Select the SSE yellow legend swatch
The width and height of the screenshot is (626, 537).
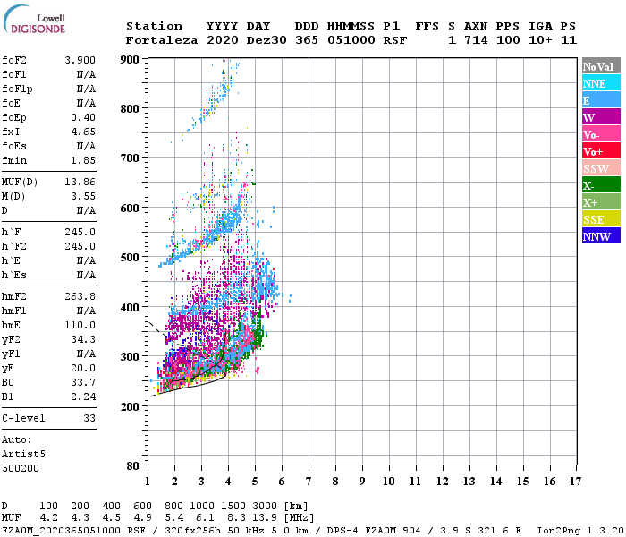[601, 219]
